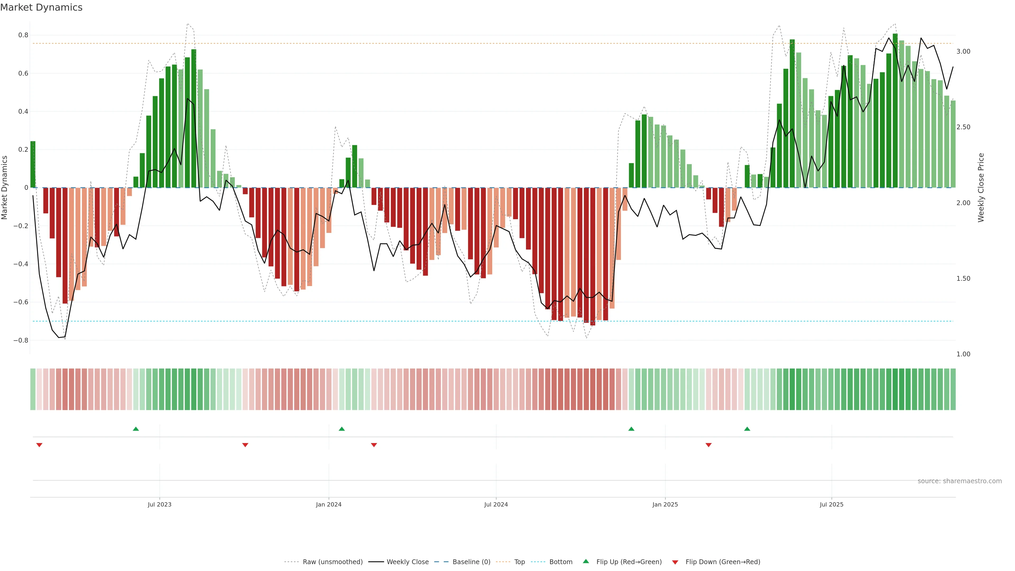Click the Jul 2024 x-axis label
This screenshot has height=571, width=1015.
tap(496, 504)
